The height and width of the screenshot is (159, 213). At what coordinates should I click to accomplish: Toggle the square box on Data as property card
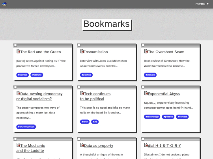tap(79, 139)
